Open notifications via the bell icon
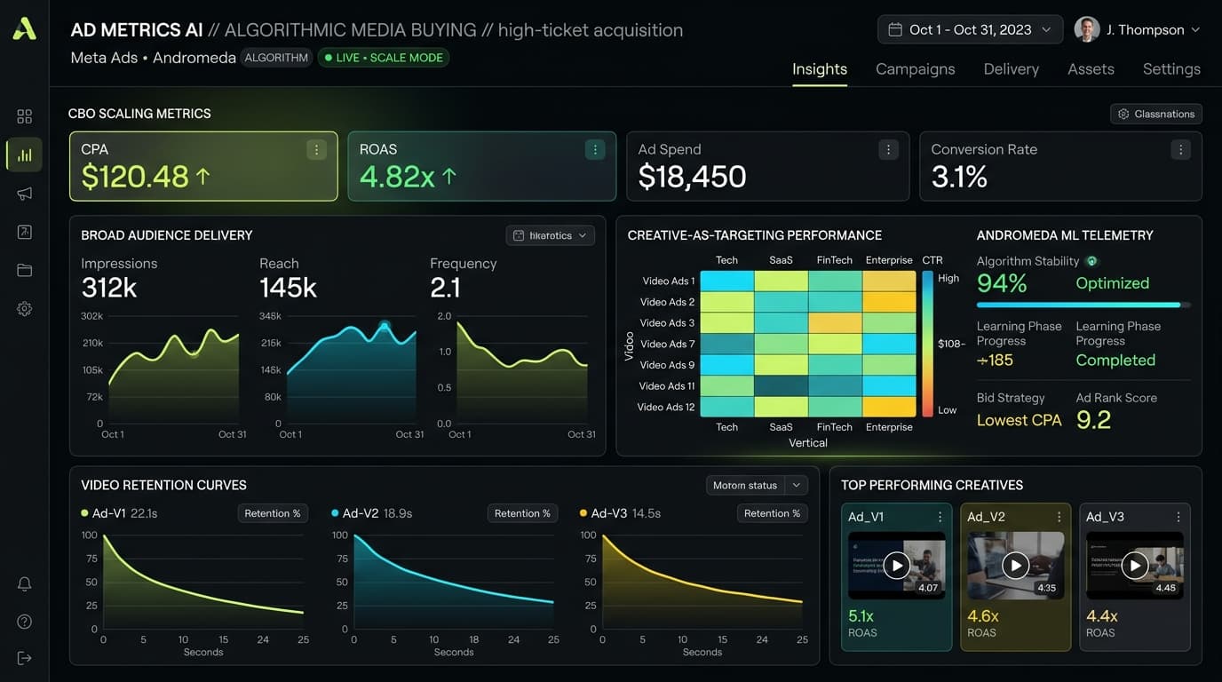The image size is (1222, 682). (25, 583)
